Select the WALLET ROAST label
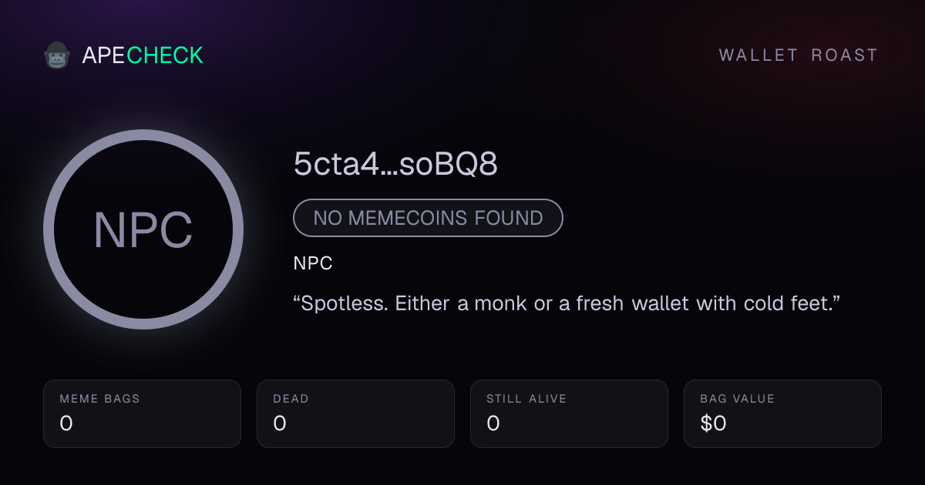Image resolution: width=925 pixels, height=485 pixels. 799,55
